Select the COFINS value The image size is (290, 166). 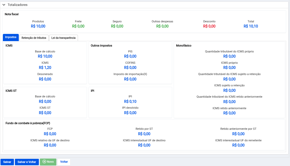pos(130,68)
